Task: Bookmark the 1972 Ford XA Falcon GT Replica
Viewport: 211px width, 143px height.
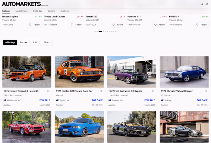Action: click(x=153, y=91)
